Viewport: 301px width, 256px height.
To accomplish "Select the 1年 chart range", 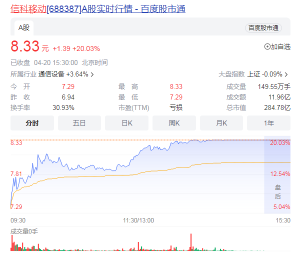I will [x=268, y=123].
